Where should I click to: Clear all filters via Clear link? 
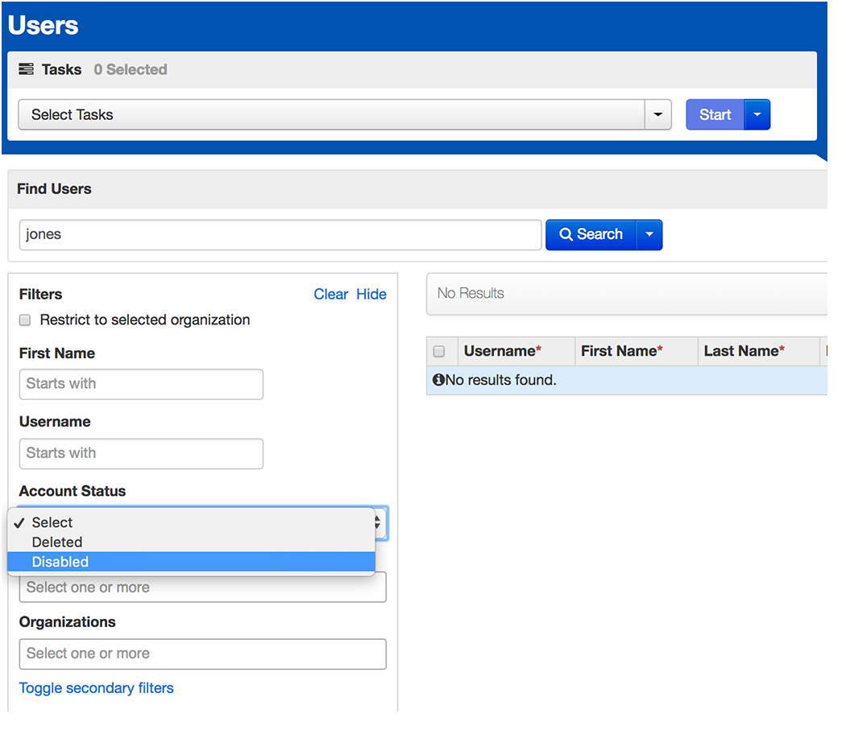click(x=330, y=295)
